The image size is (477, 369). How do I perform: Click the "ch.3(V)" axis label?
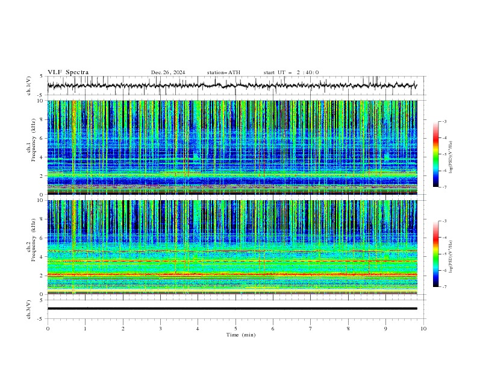[x=29, y=309]
